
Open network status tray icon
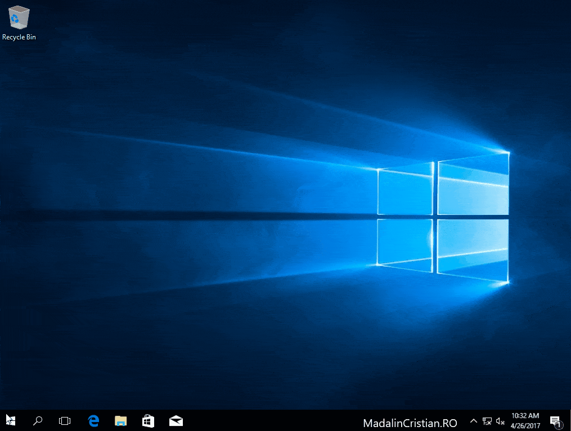[487, 421]
